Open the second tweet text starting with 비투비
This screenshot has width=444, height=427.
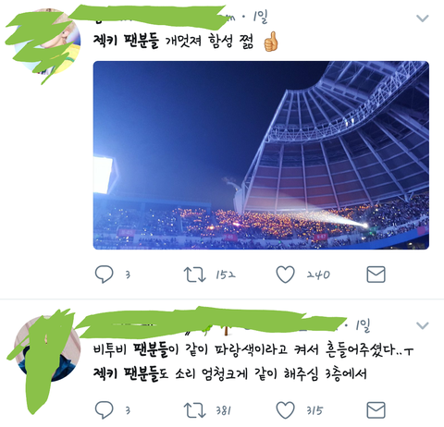coord(253,361)
